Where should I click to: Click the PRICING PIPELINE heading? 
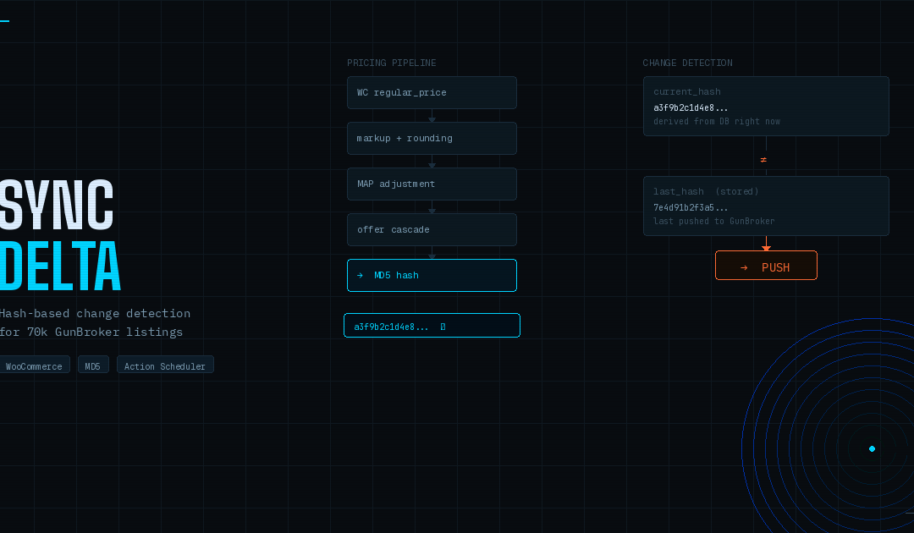[x=392, y=63]
